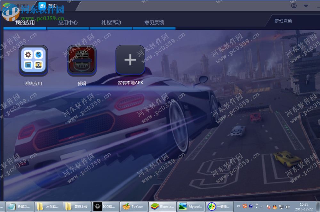Open the 新建文... taskbar item
The width and height of the screenshot is (320, 212).
click(x=20, y=207)
